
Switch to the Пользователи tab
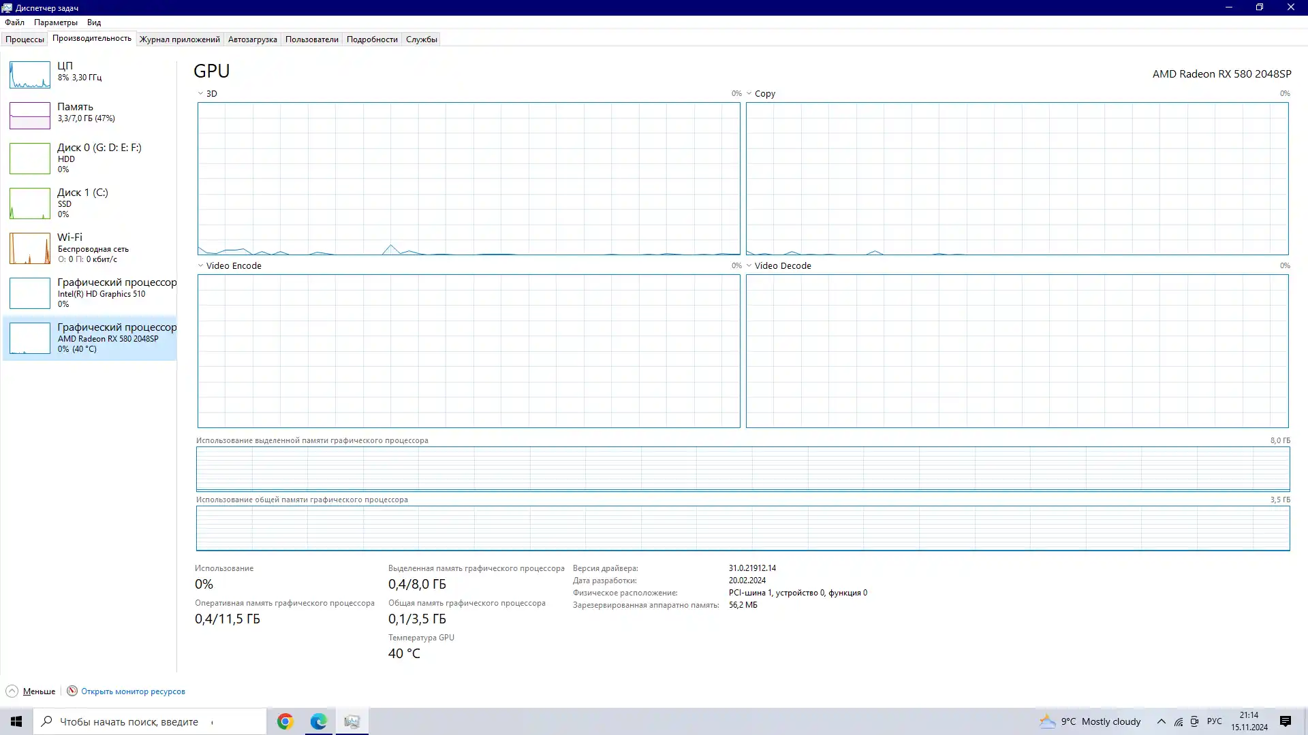312,39
